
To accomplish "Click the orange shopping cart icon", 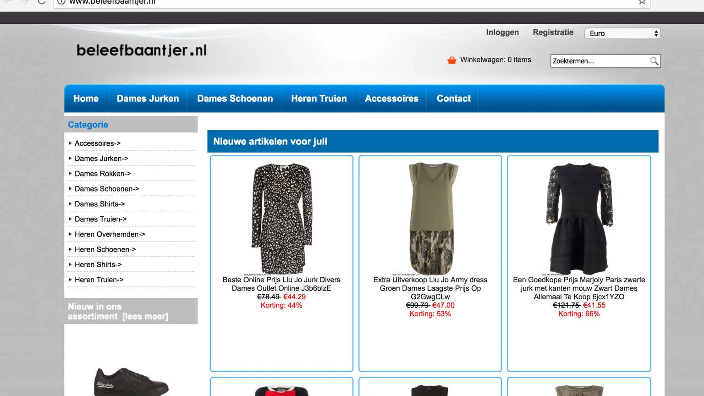I will pyautogui.click(x=451, y=60).
